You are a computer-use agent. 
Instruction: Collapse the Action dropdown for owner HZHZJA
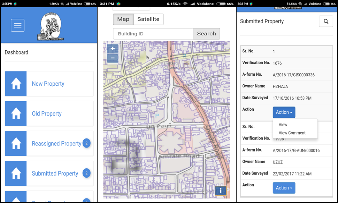point(284,112)
